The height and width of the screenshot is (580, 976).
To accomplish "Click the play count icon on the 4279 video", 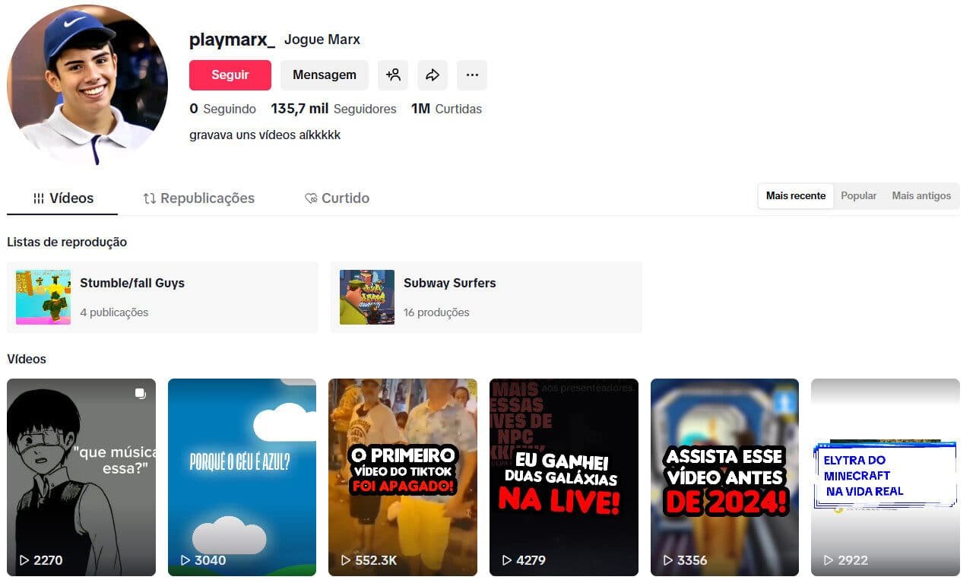I will coord(508,560).
